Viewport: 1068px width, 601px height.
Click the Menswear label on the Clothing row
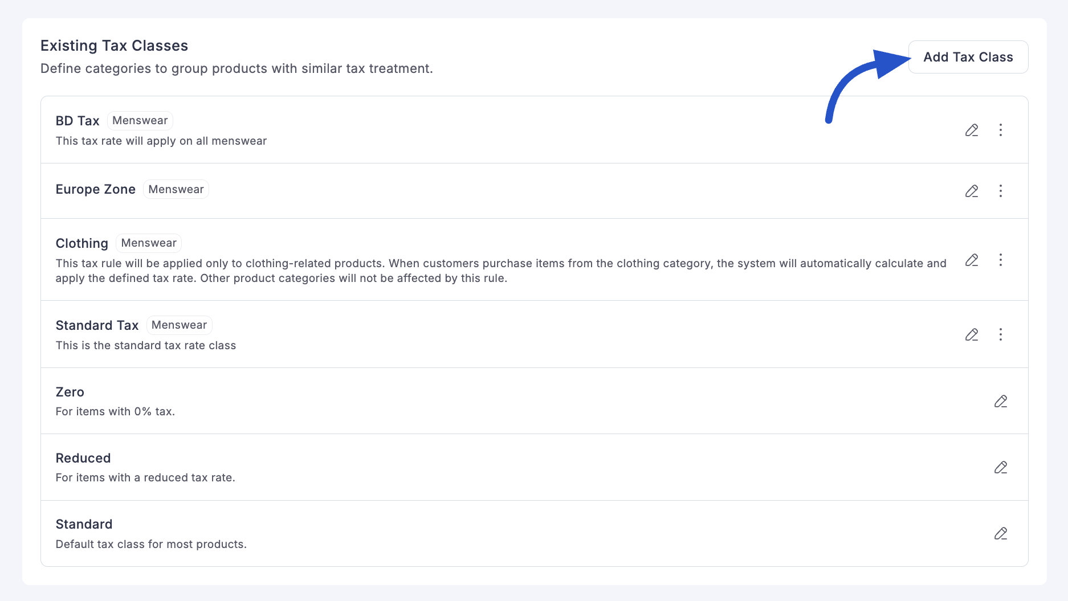149,243
